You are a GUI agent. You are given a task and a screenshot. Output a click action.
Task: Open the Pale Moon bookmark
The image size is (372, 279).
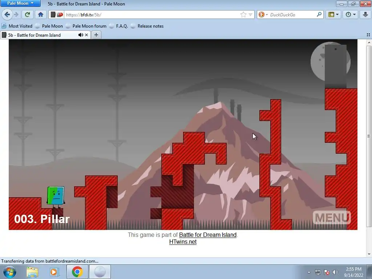tap(49, 26)
